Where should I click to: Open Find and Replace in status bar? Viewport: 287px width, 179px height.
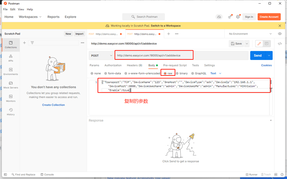(24, 175)
